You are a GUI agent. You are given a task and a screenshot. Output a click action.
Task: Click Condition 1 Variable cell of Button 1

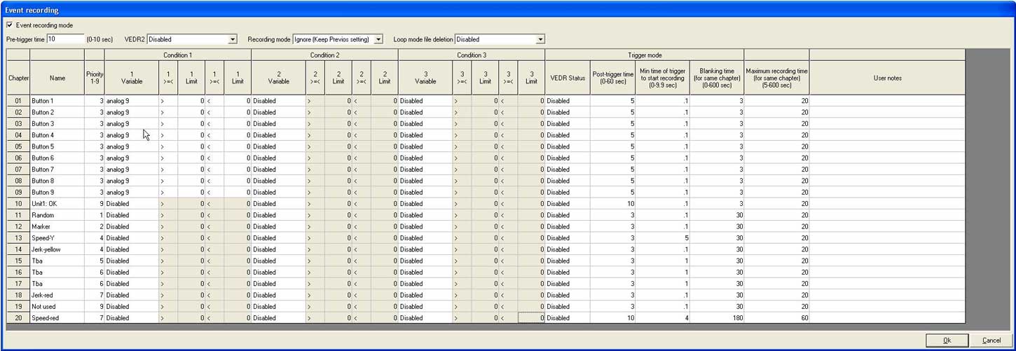click(x=131, y=101)
